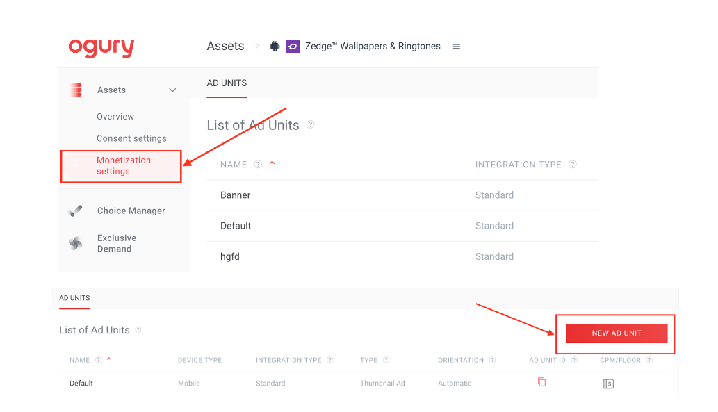Click the Assets breadcrumb link
The height and width of the screenshot is (412, 718).
(225, 47)
